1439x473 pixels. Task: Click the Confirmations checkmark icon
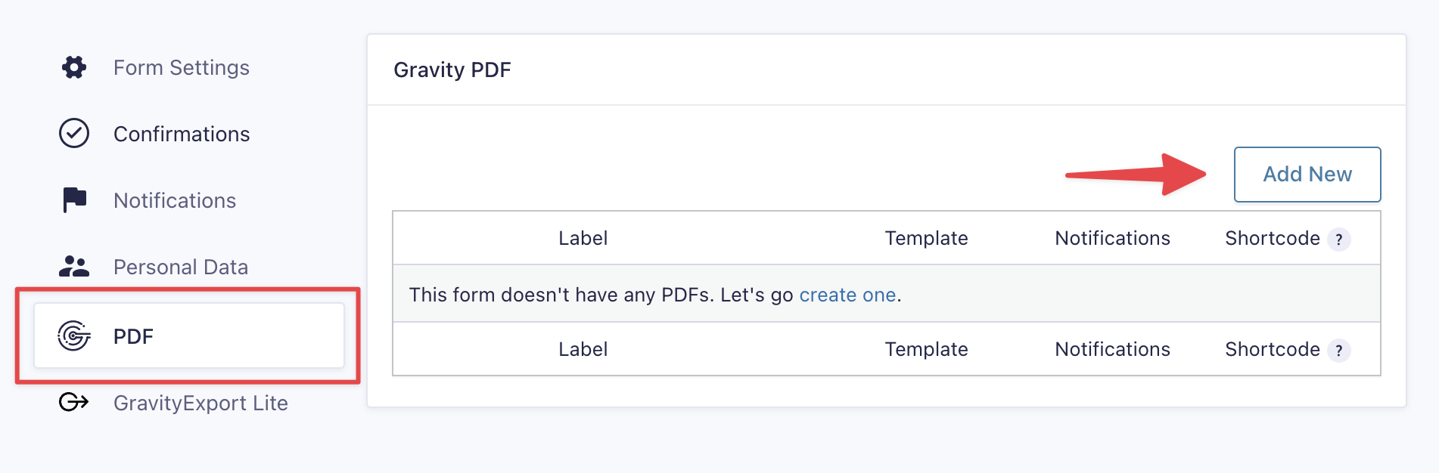73,134
